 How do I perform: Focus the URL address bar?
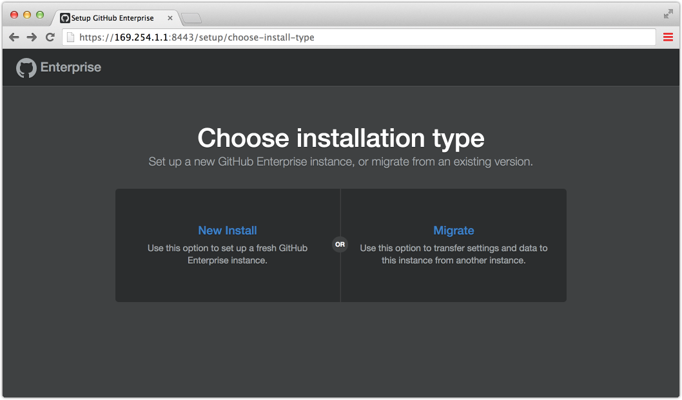[x=359, y=37]
